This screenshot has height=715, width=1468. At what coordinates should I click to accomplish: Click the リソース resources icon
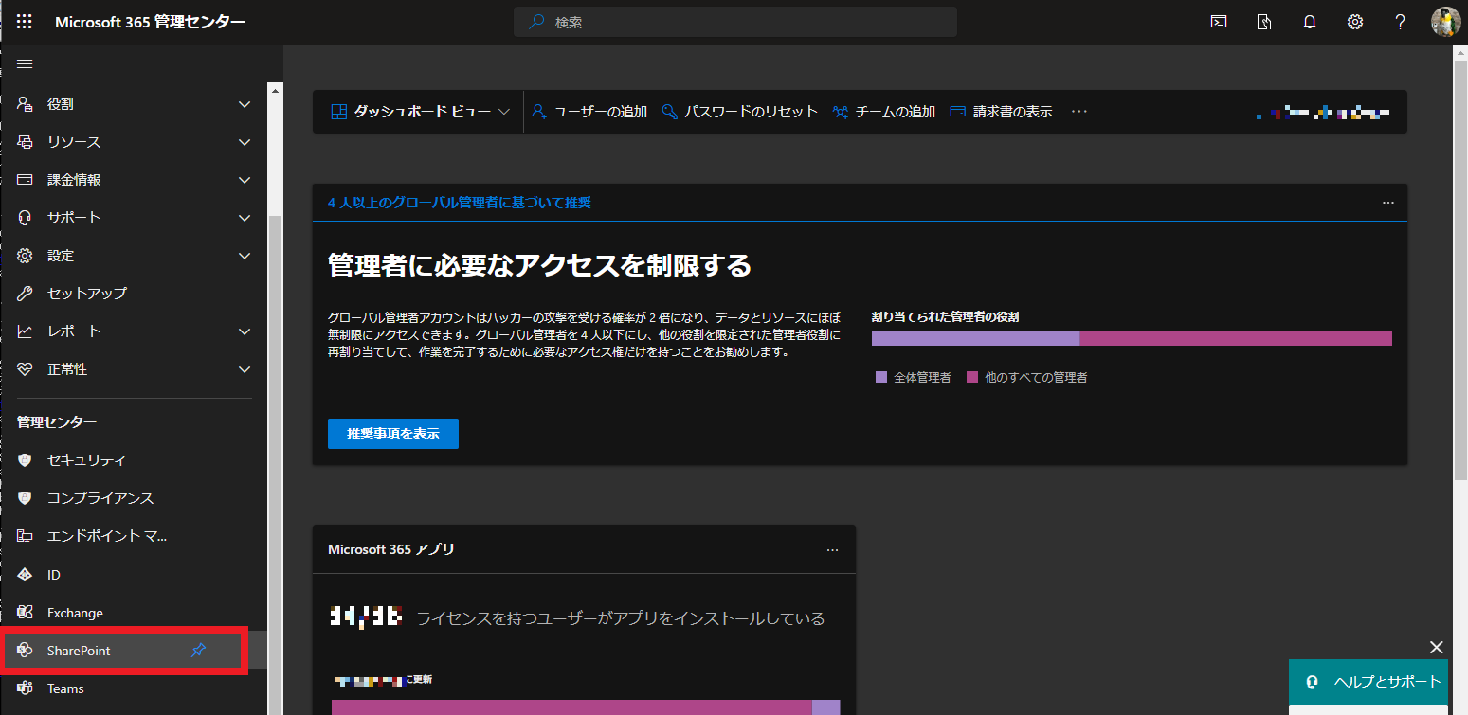click(26, 142)
